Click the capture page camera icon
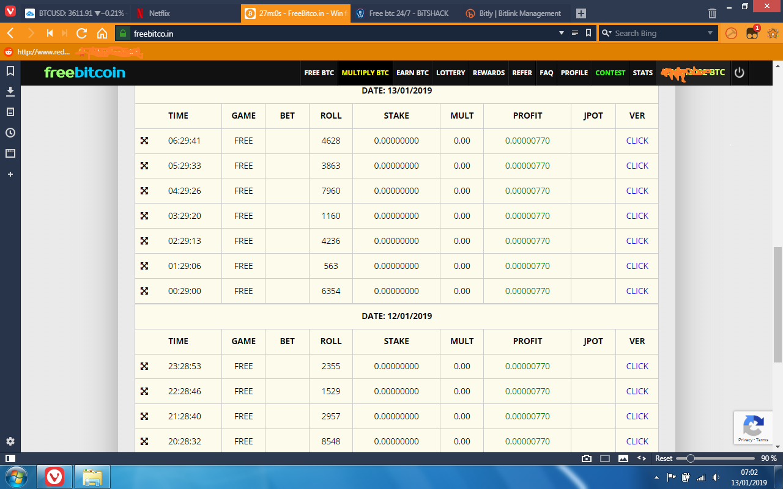783x489 pixels. tap(587, 458)
